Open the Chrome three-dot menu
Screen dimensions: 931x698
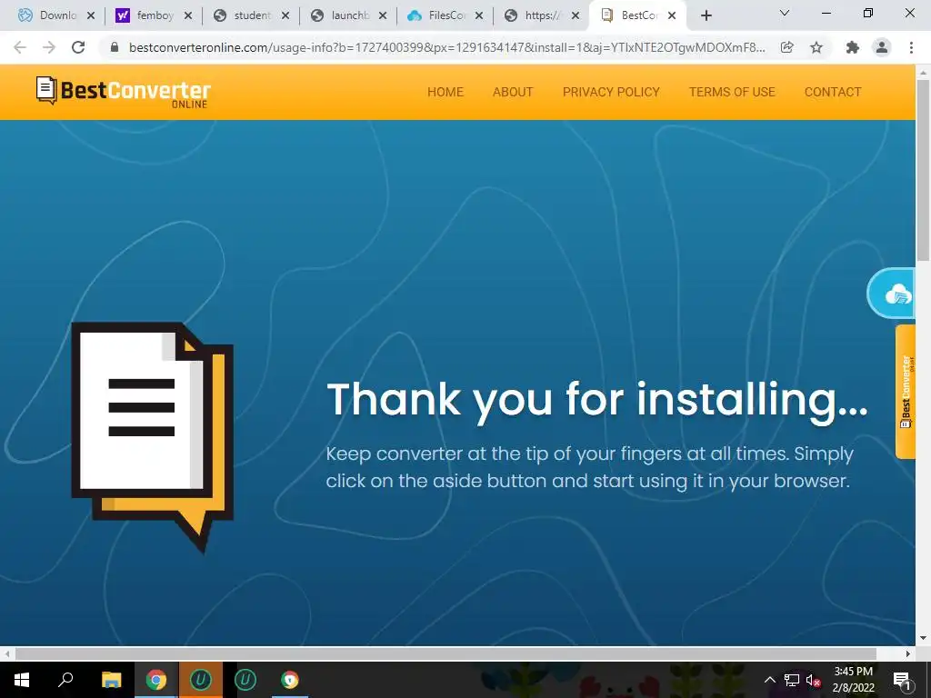click(x=911, y=47)
